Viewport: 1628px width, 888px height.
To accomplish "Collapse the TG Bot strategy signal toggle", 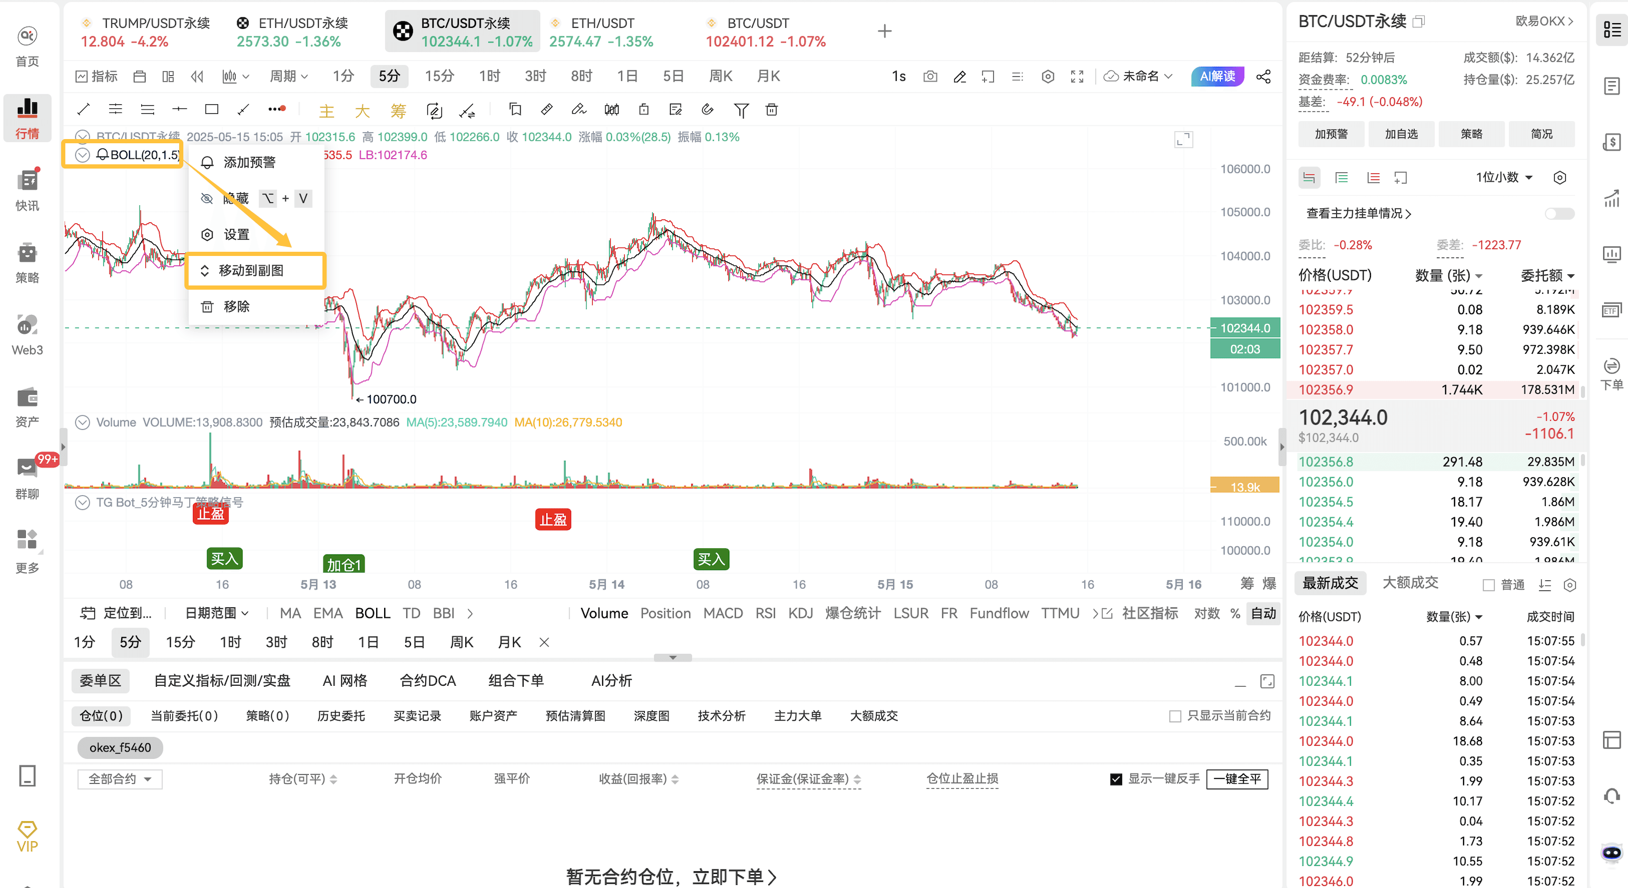I will click(x=82, y=502).
